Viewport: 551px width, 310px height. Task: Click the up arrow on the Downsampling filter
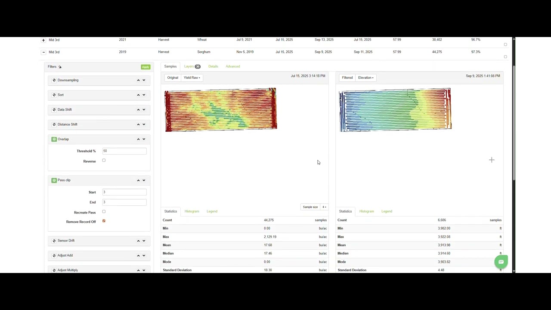[x=138, y=80]
